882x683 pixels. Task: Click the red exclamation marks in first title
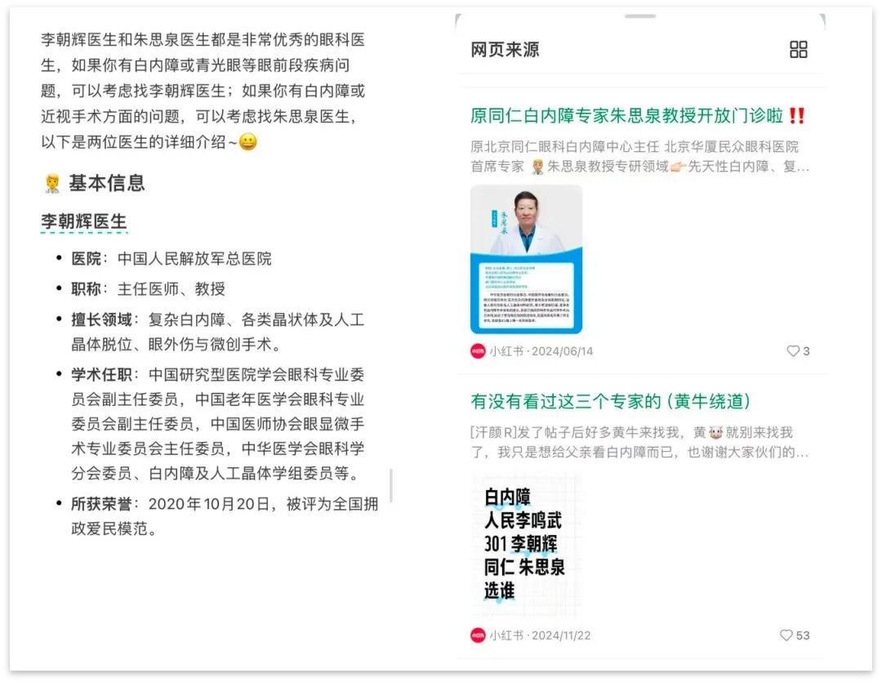click(796, 116)
